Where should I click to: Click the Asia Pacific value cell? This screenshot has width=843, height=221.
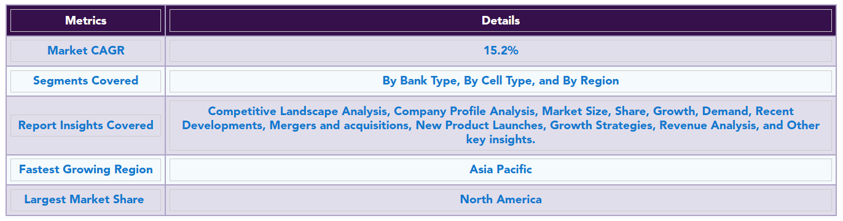pyautogui.click(x=501, y=170)
